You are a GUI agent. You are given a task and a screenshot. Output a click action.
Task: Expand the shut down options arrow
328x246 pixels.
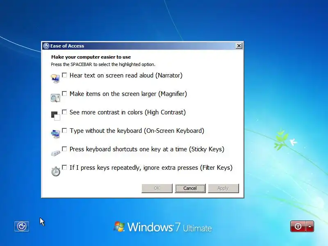point(310,226)
